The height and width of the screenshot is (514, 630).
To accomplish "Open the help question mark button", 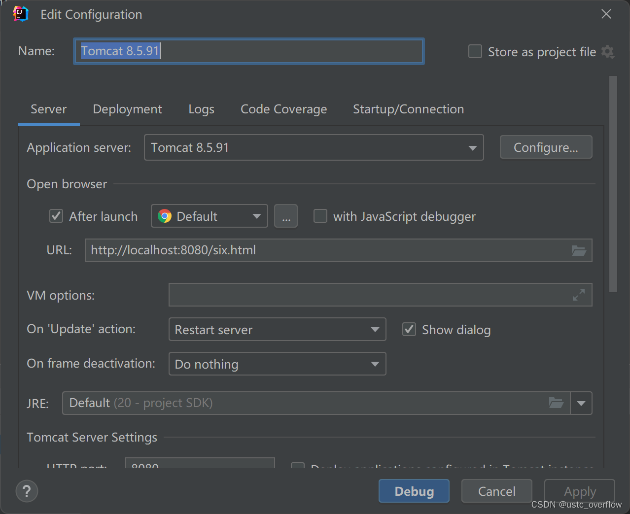I will pyautogui.click(x=27, y=491).
